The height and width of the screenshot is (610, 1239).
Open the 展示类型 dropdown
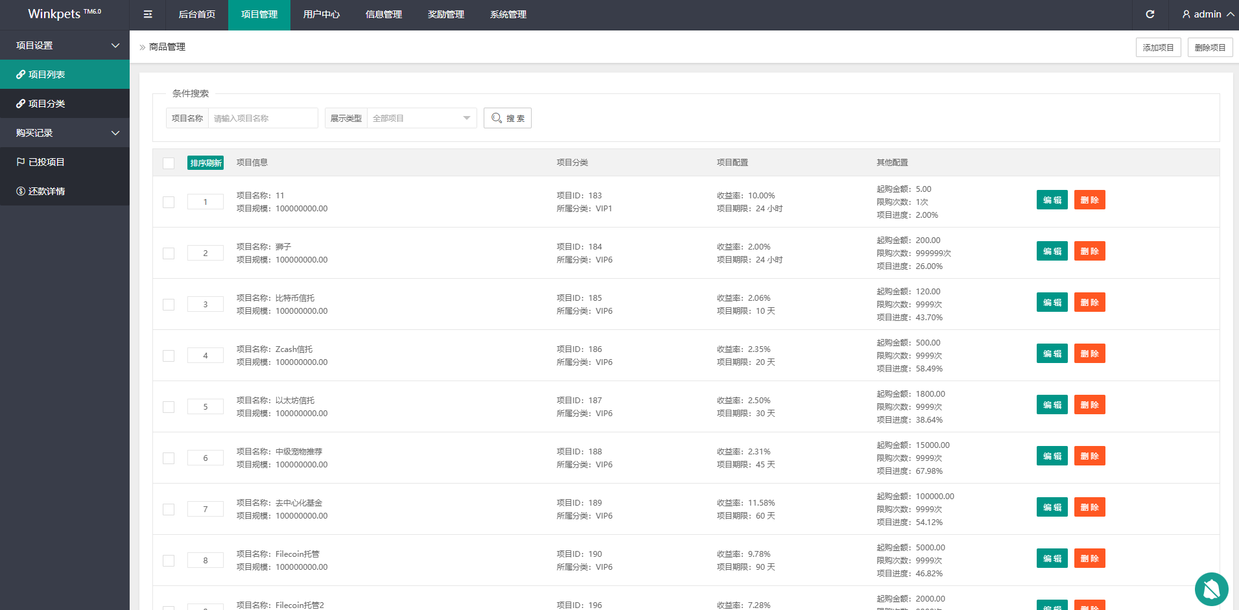[x=421, y=118]
